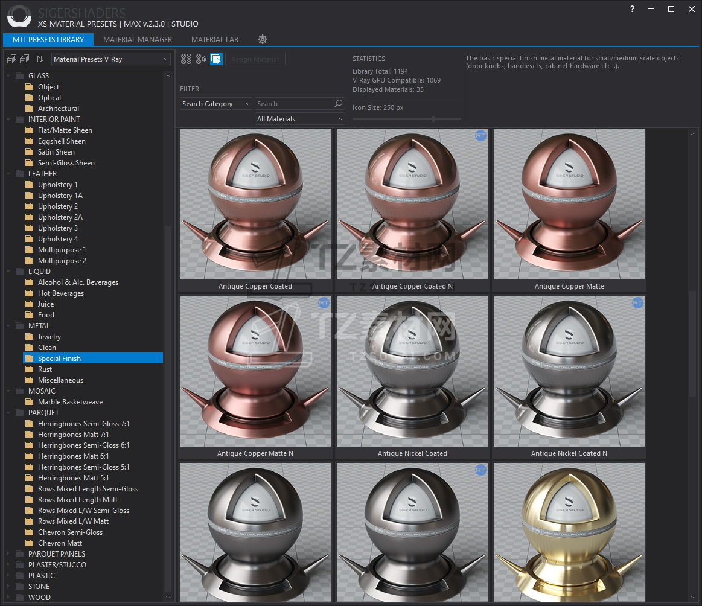Image resolution: width=702 pixels, height=606 pixels.
Task: Select the Antique Nickel Coated N thumbnail
Action: point(569,371)
